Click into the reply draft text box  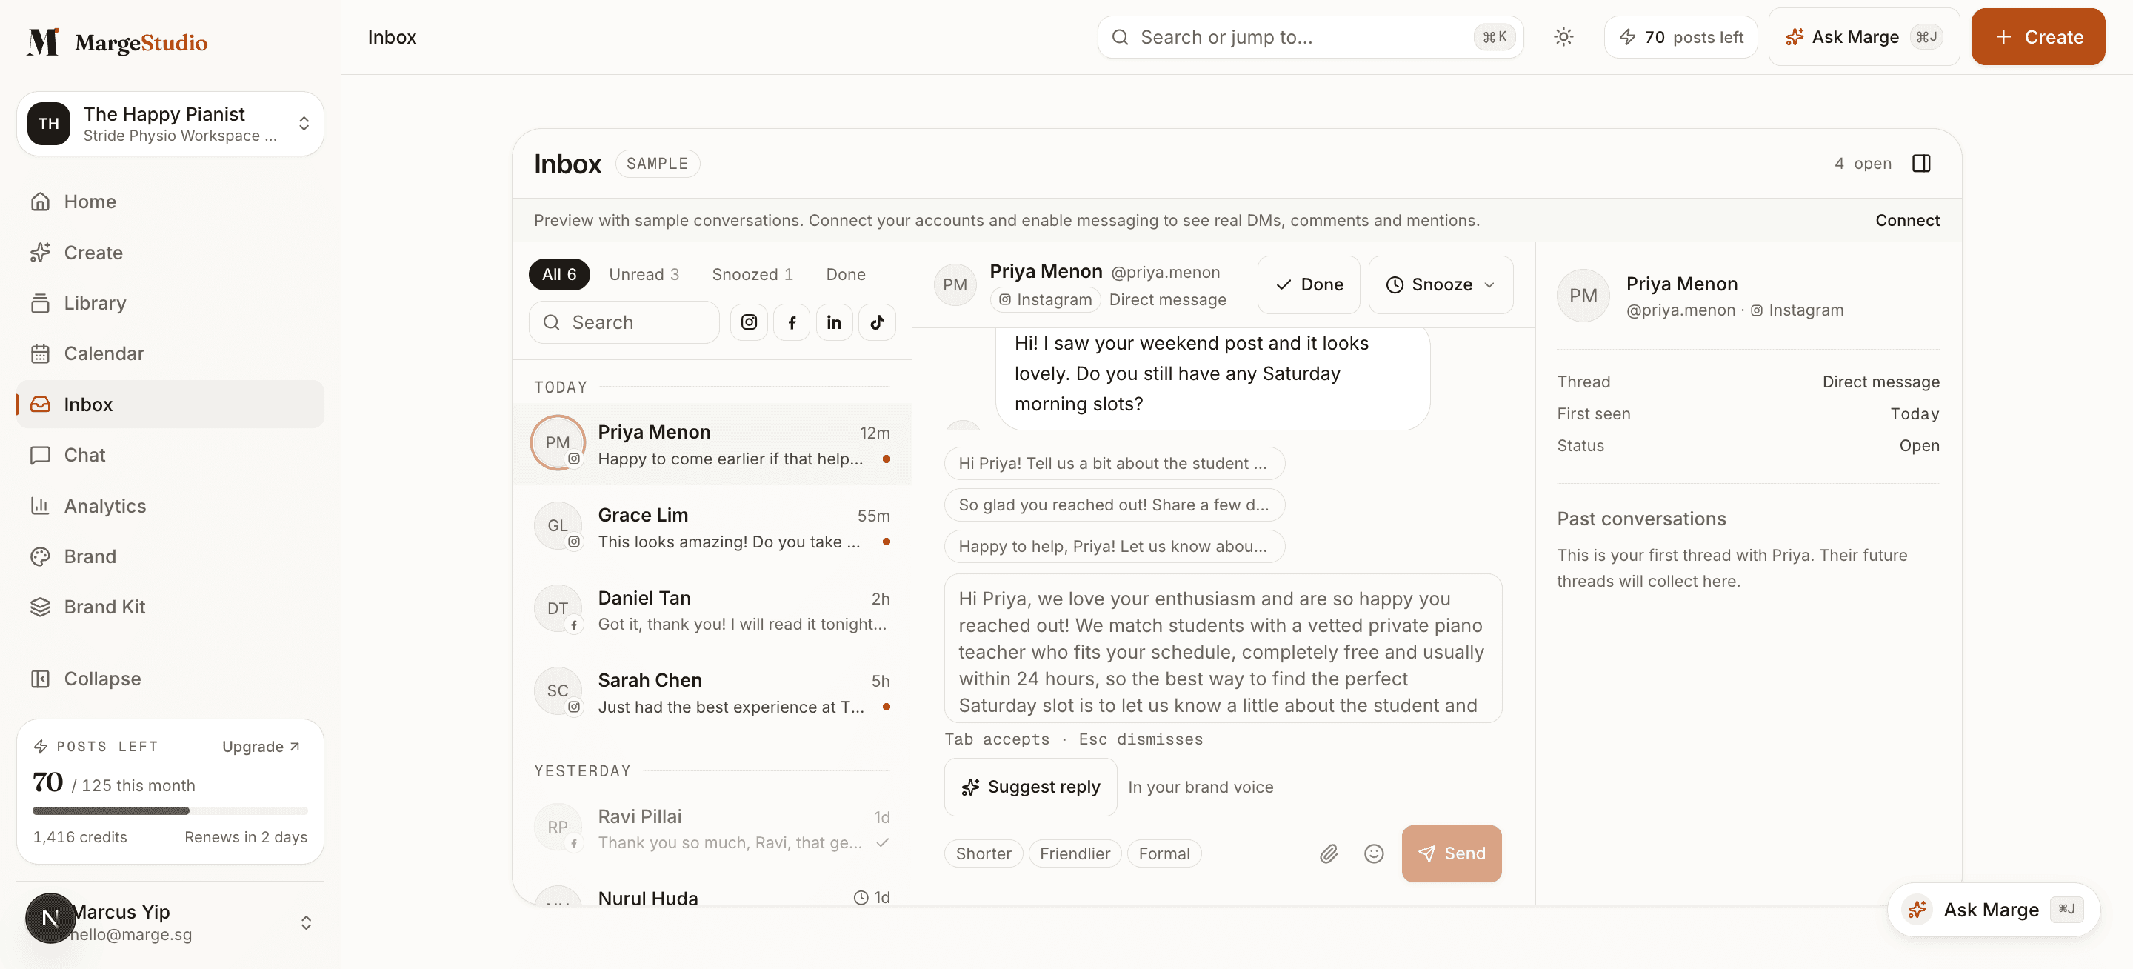(x=1223, y=648)
